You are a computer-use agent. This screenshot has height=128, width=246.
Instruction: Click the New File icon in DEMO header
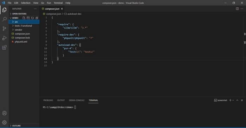pyautogui.click(x=24, y=18)
